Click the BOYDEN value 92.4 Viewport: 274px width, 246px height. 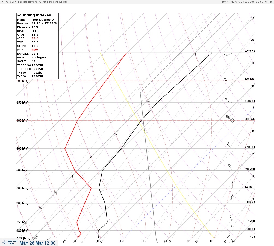35,54
